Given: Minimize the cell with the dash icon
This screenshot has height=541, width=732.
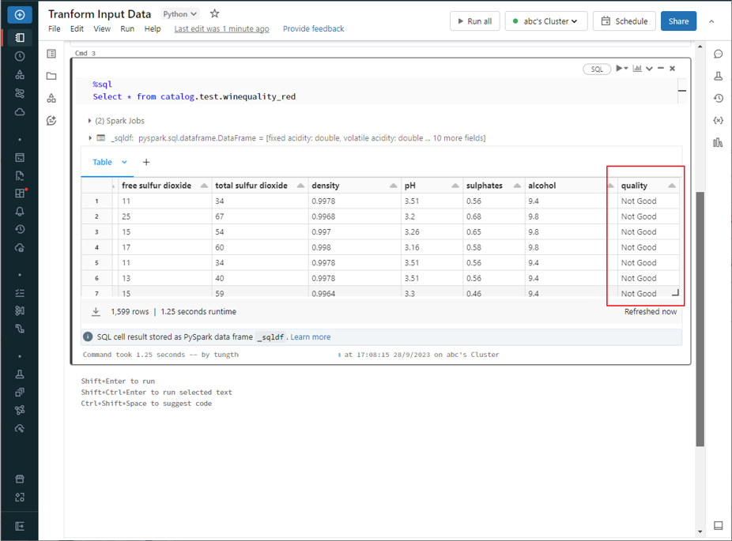Looking at the screenshot, I should point(661,69).
